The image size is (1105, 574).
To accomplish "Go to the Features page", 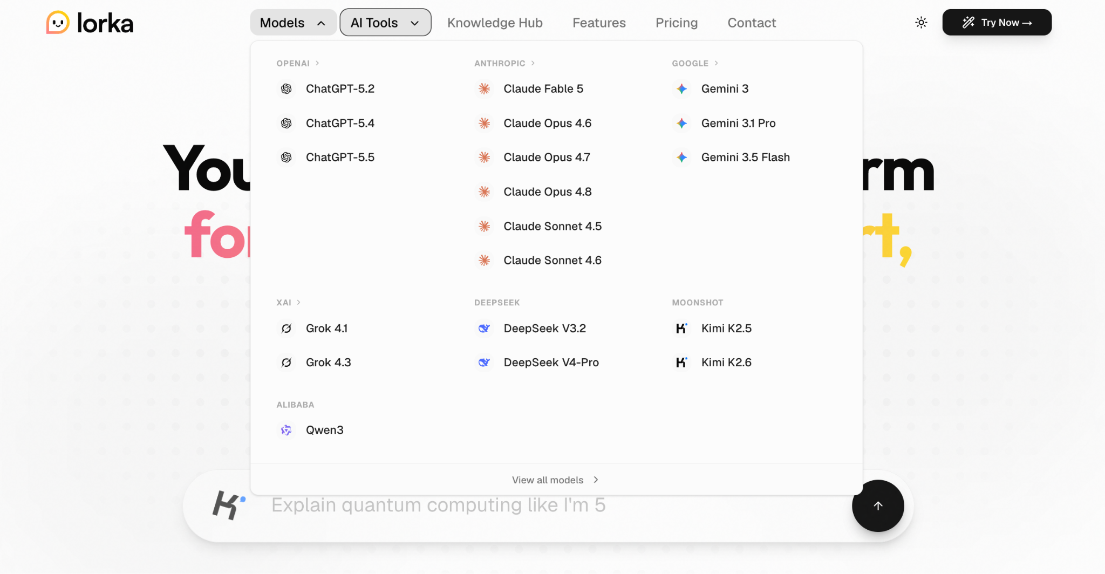I will (599, 23).
